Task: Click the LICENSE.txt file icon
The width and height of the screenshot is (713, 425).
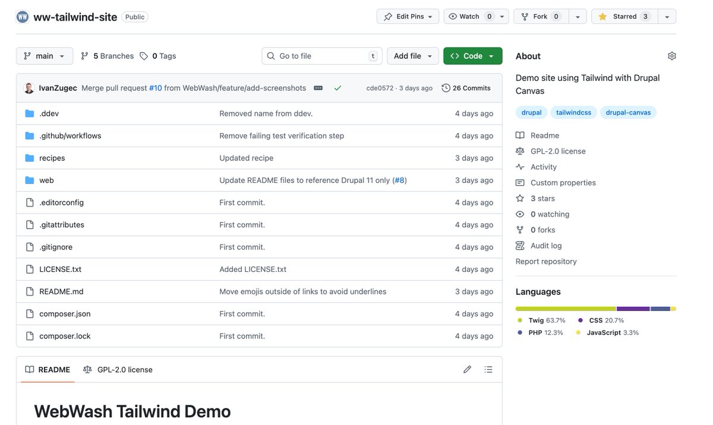Action: coord(30,269)
